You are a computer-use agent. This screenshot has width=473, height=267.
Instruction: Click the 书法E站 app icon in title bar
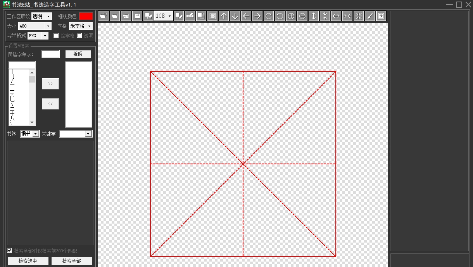pos(7,4)
